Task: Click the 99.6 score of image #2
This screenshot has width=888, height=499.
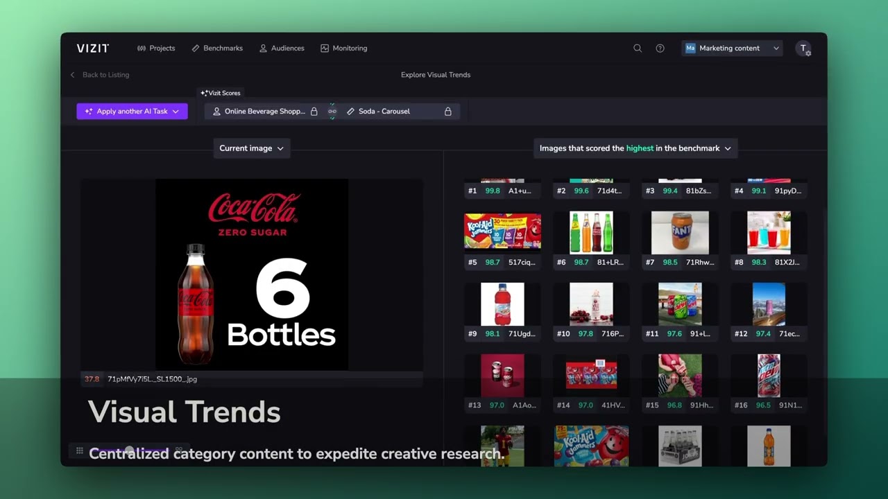Action: coord(581,191)
